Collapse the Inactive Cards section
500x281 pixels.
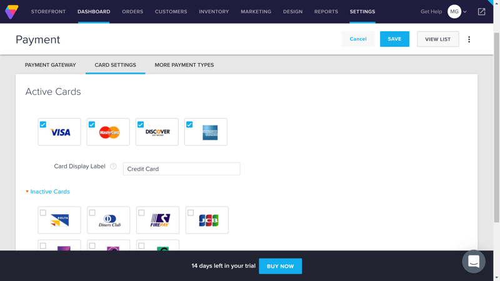pos(47,192)
